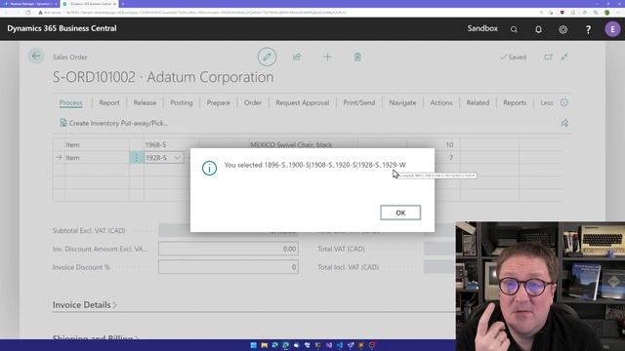Open Request Approval menu
The image size is (625, 351).
click(x=302, y=102)
